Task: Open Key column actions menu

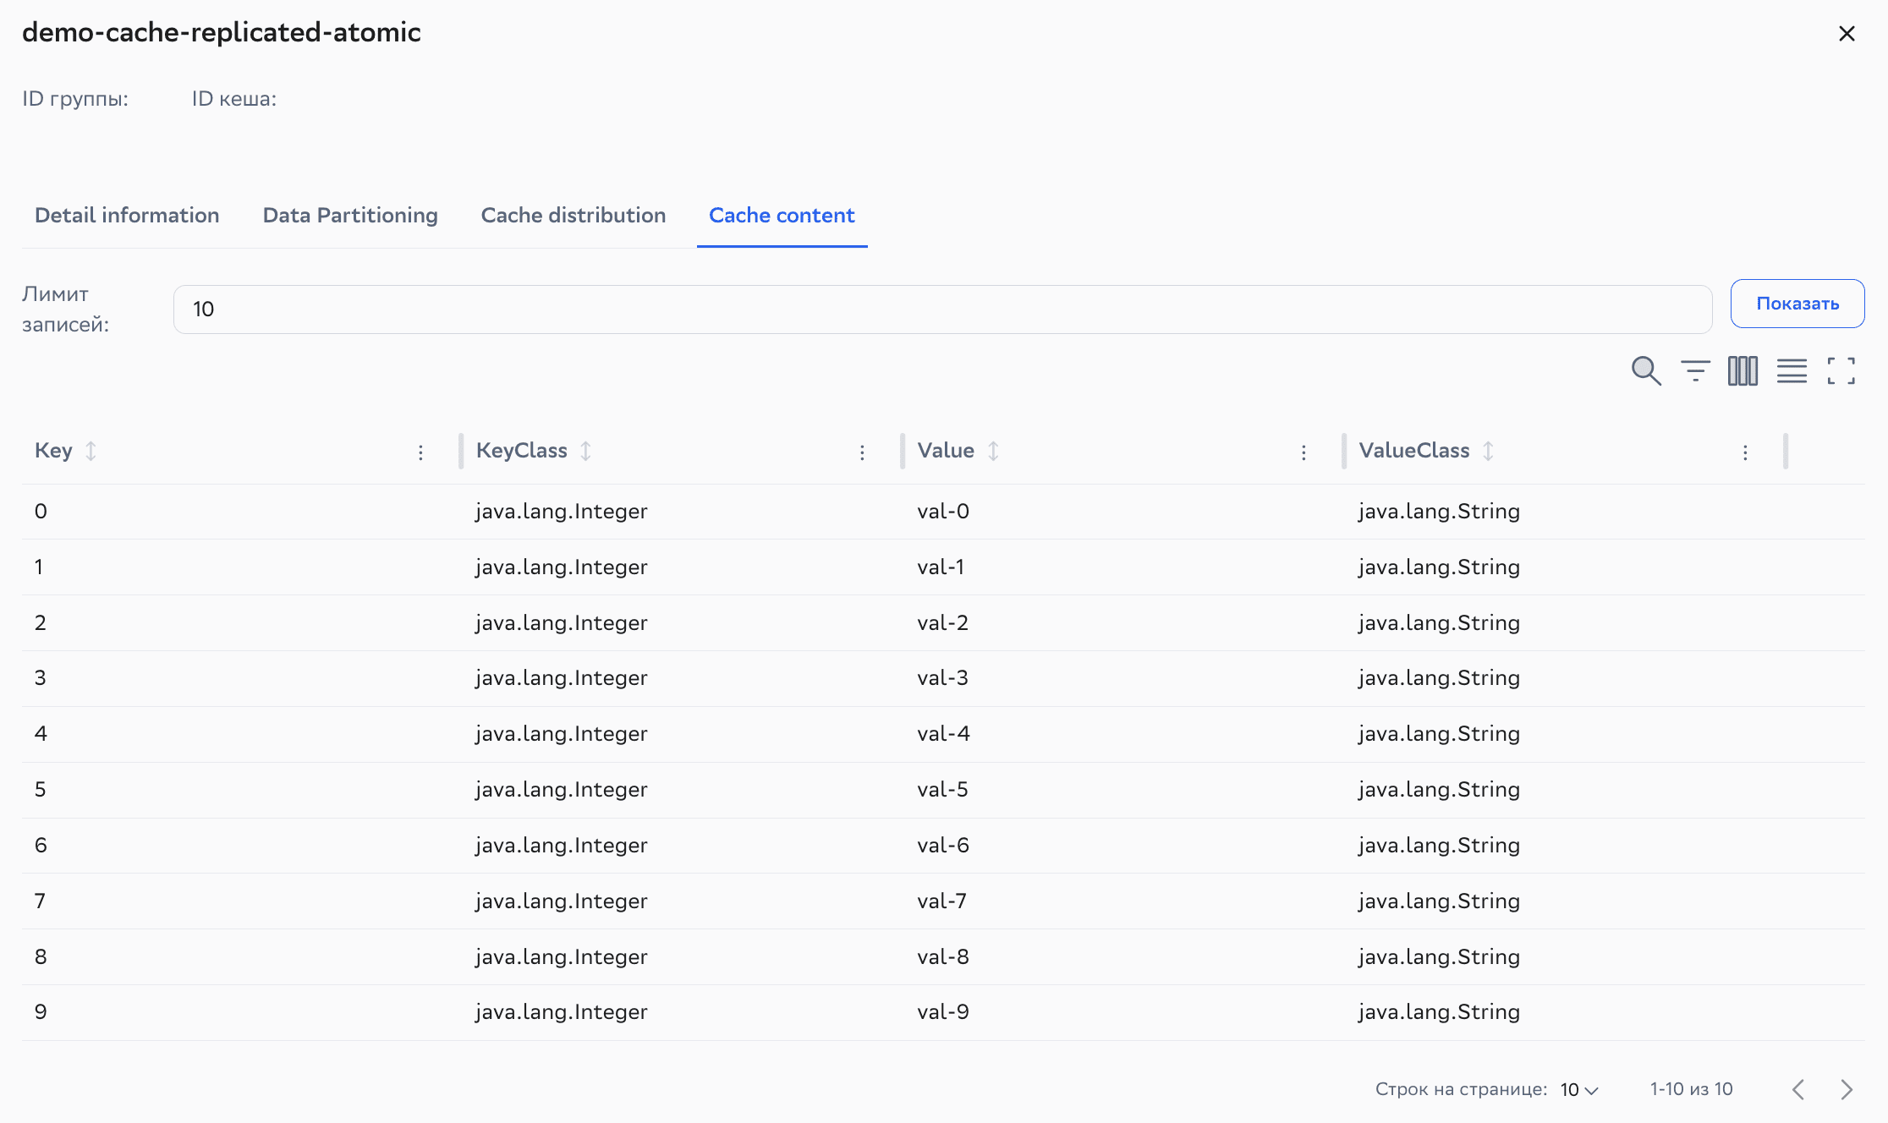Action: (x=420, y=452)
